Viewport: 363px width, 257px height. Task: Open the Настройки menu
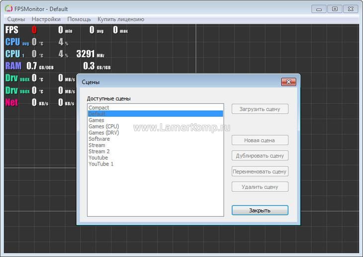coord(46,19)
